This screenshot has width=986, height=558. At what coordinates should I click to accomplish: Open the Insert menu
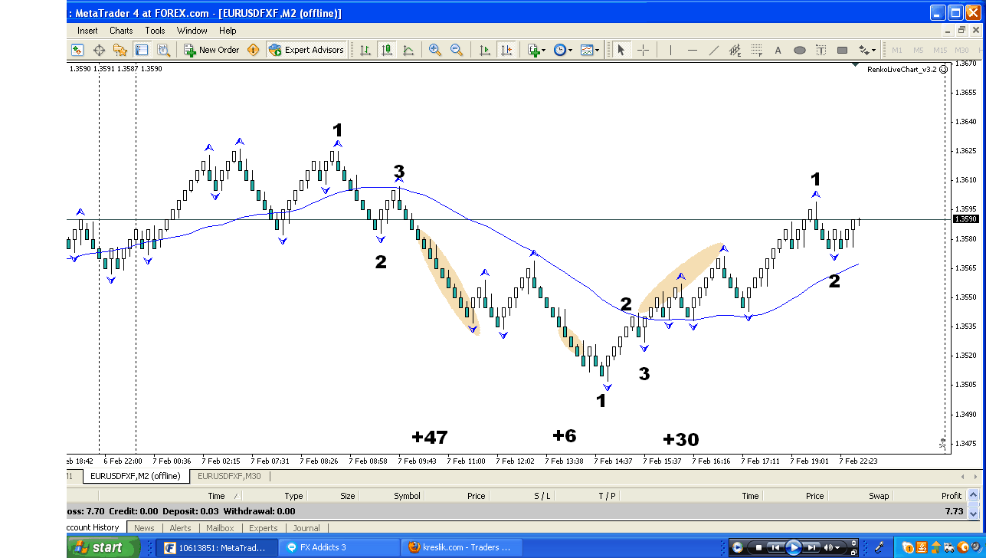[x=87, y=31]
